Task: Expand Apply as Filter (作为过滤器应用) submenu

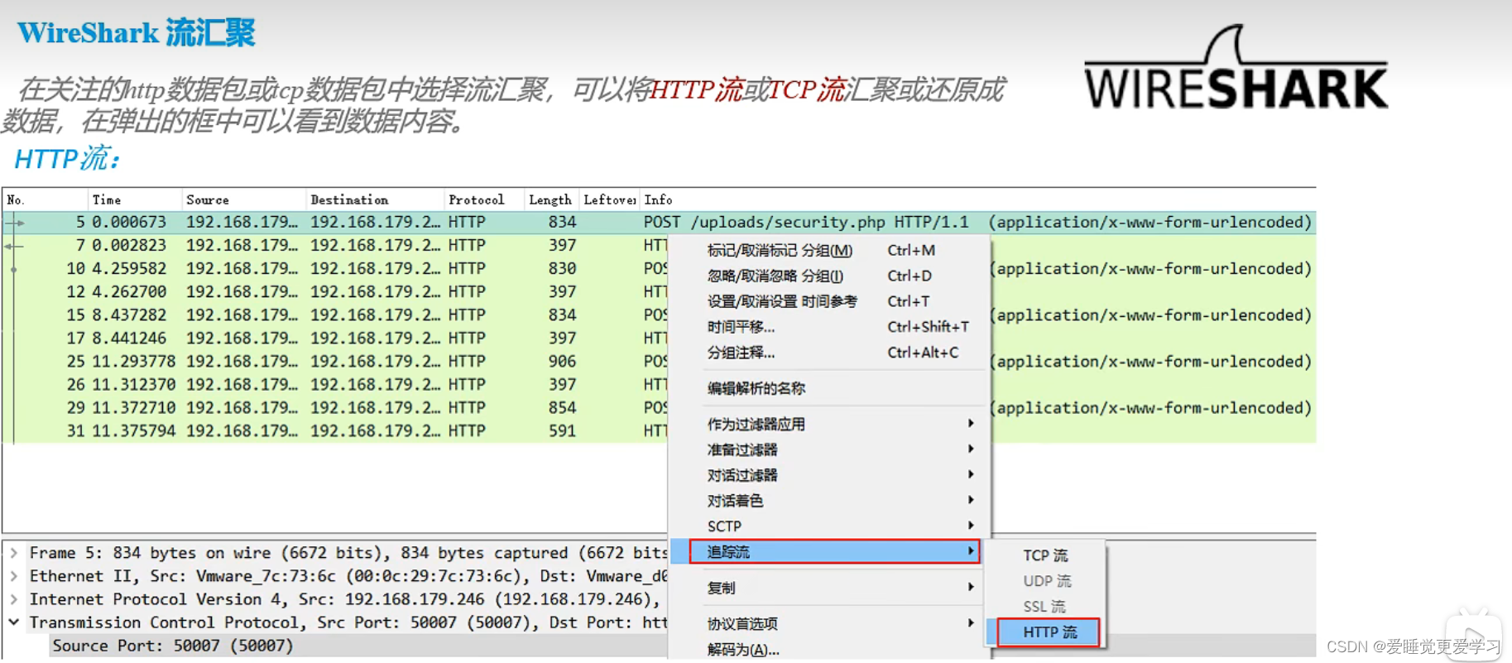Action: (828, 424)
